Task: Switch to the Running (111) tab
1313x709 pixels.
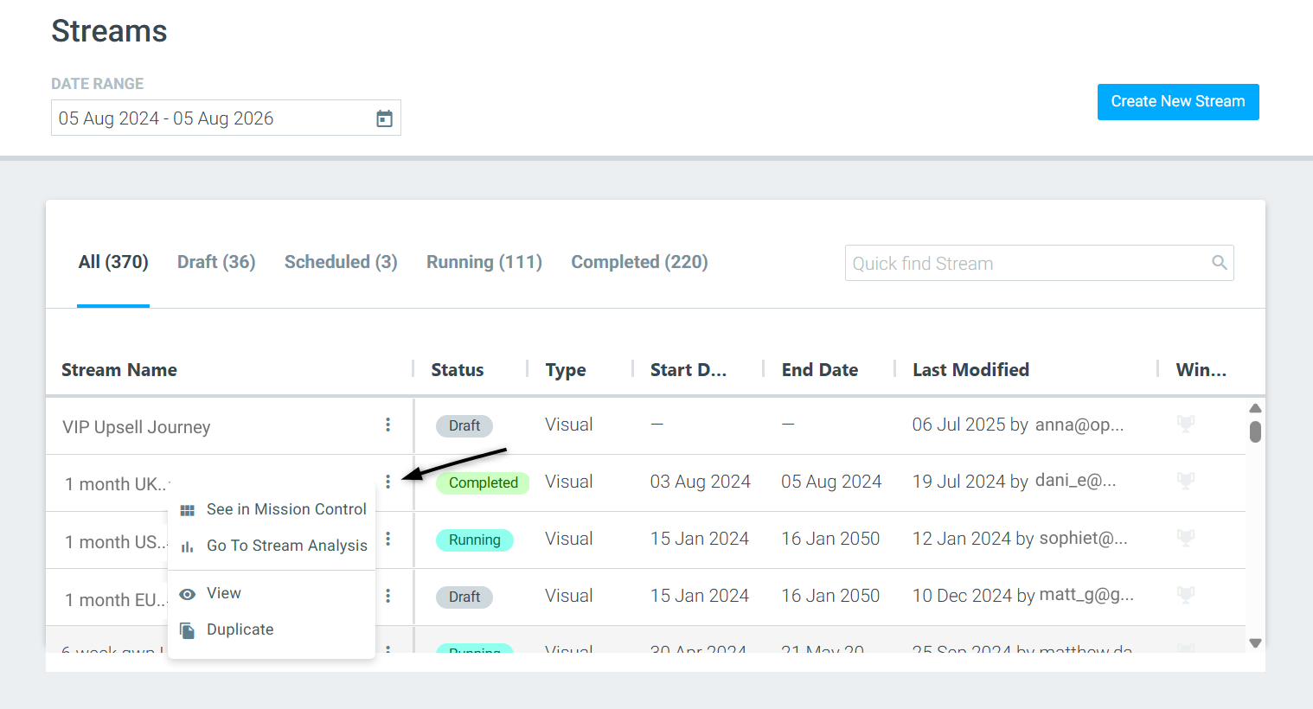Action: pos(484,262)
